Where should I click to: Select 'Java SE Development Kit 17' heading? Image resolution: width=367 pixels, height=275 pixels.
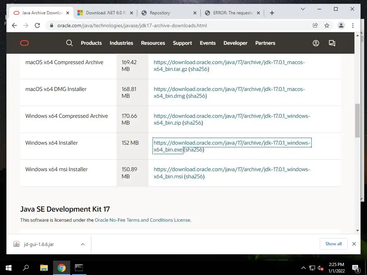click(x=65, y=209)
